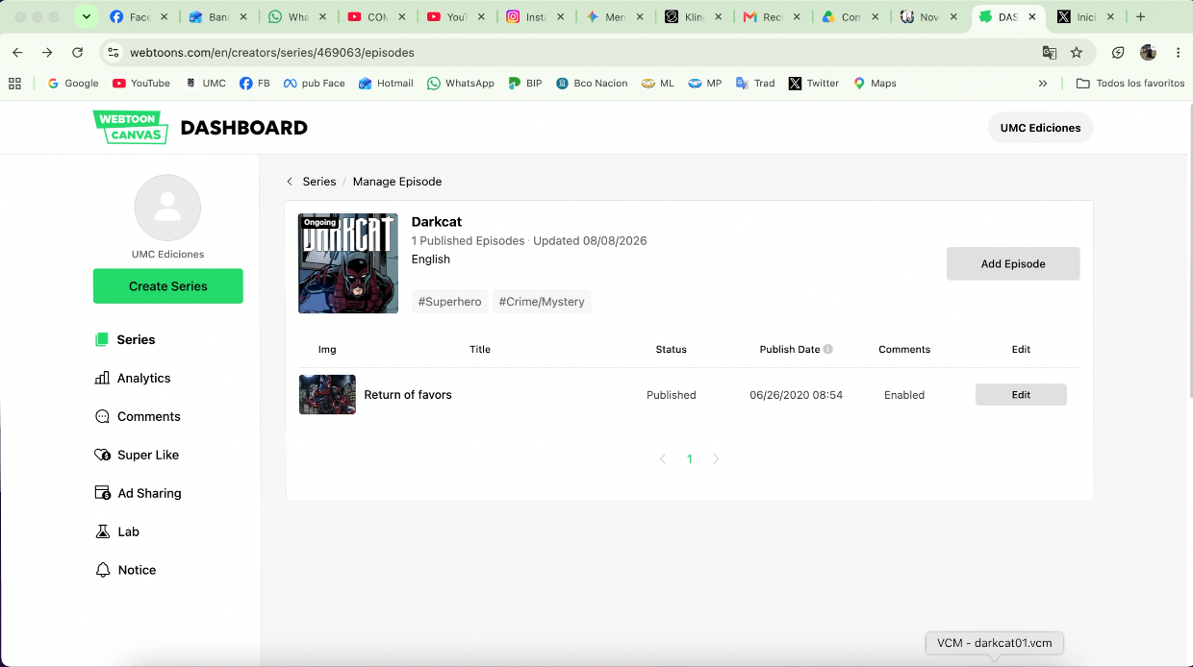Click the #Superhero genre tag
This screenshot has height=667, width=1193.
(449, 302)
